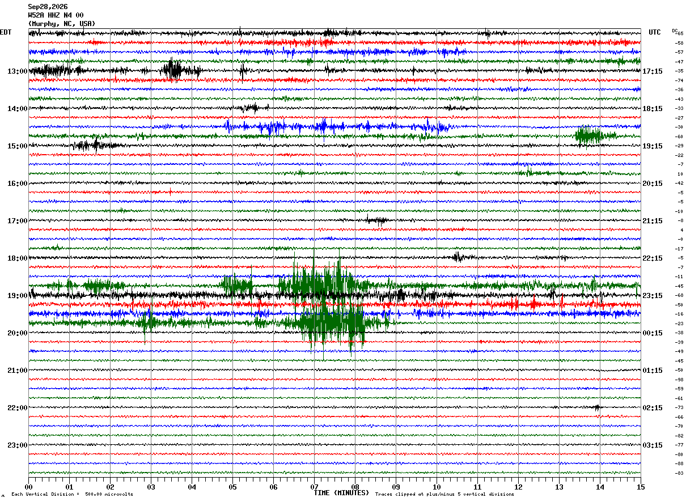
Task: Click the 13:00 EDT time label
Action: pyautogui.click(x=17, y=71)
